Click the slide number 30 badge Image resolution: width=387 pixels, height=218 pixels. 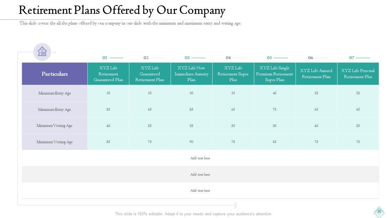point(379,212)
